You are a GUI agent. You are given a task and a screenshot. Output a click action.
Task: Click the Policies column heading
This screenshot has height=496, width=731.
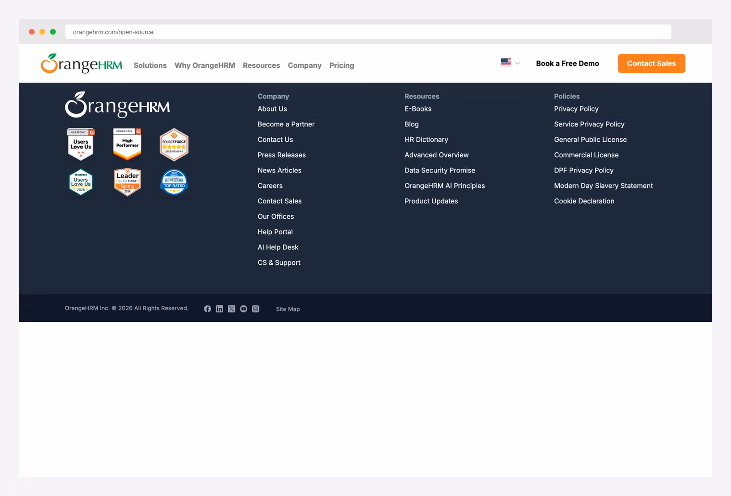[567, 96]
